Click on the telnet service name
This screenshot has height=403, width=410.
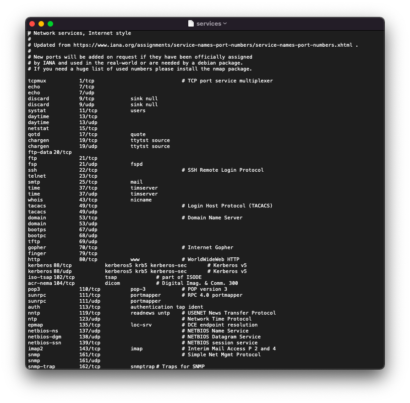pyautogui.click(x=37, y=176)
